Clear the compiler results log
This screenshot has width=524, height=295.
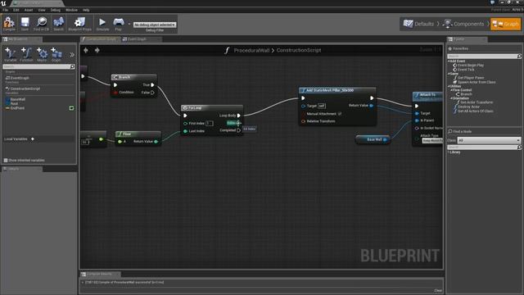(438, 290)
